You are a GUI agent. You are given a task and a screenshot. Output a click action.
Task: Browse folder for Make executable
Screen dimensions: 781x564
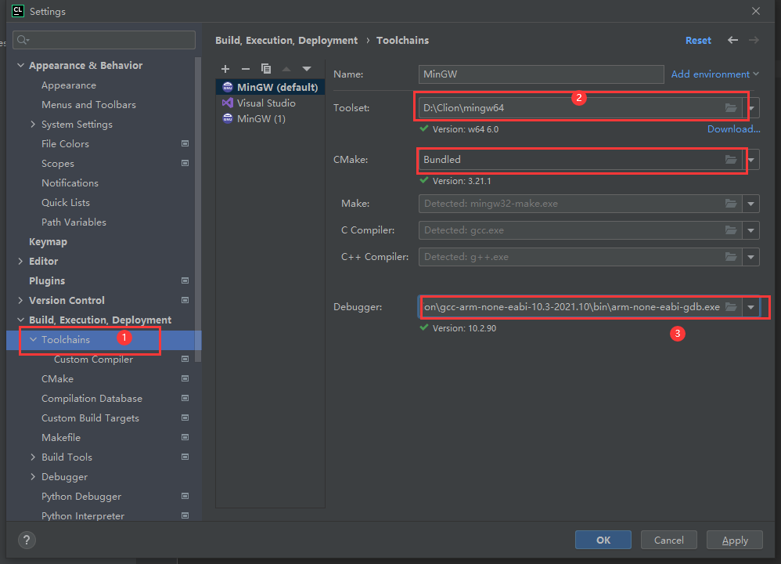coord(730,204)
